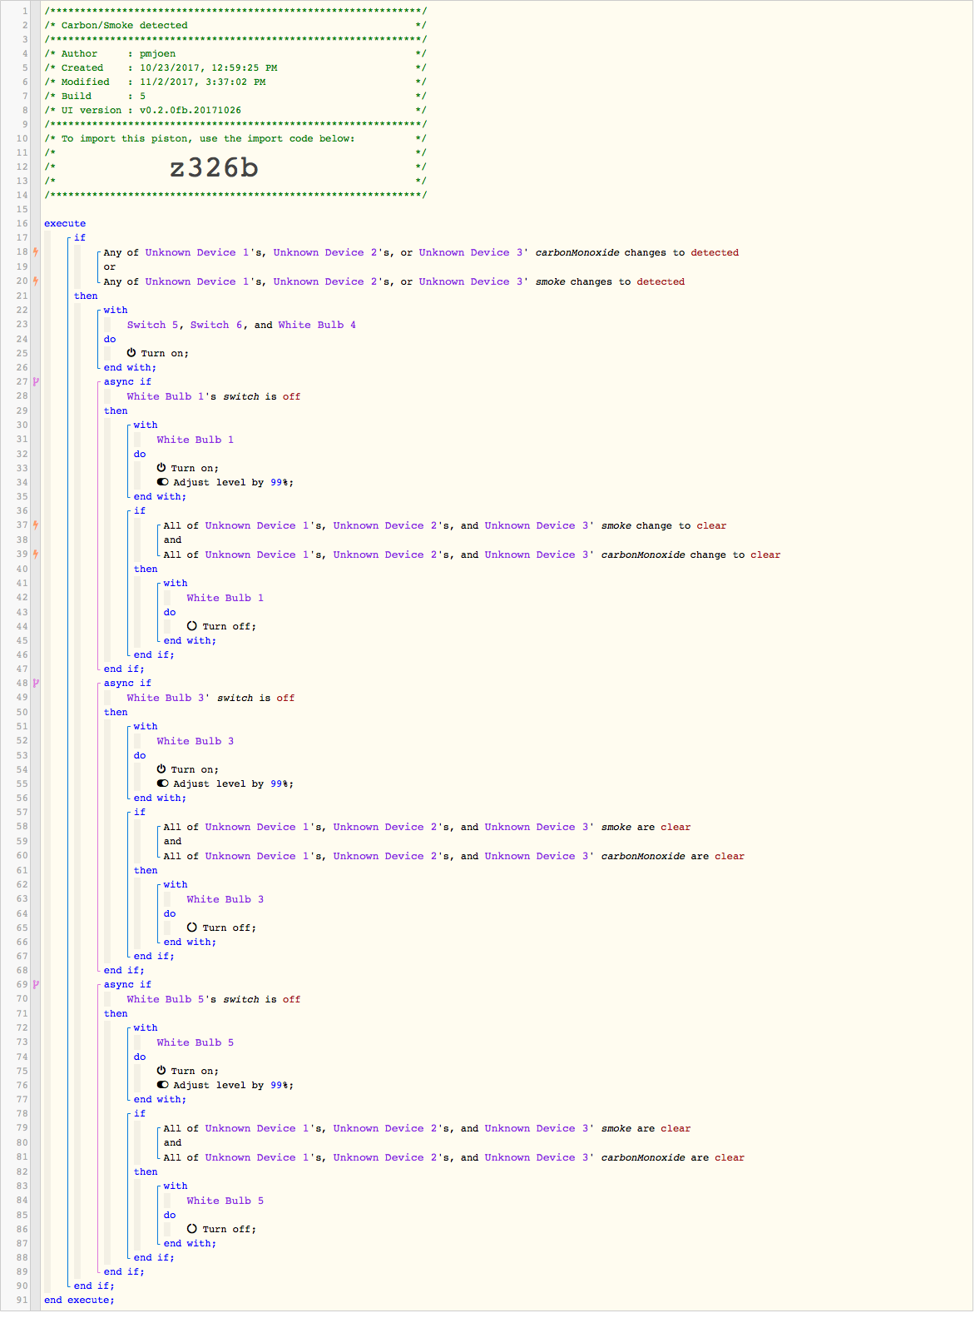Click the lightning bolt icon on line 18
Image resolution: width=980 pixels, height=1318 pixels.
[x=36, y=252]
